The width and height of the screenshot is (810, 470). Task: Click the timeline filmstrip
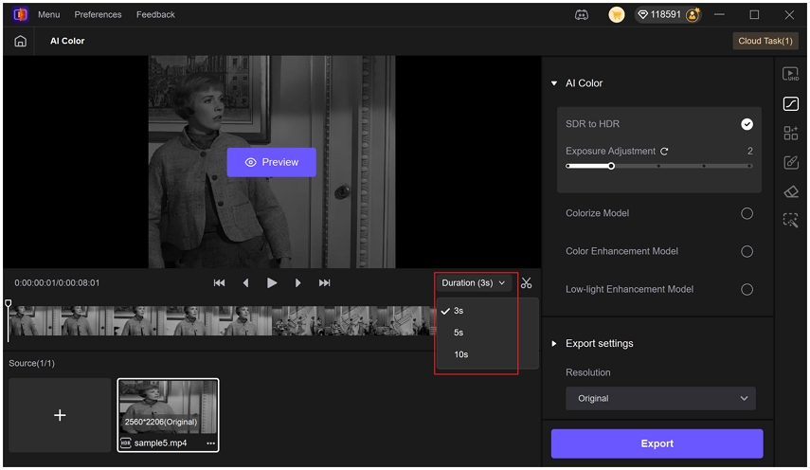click(x=222, y=320)
